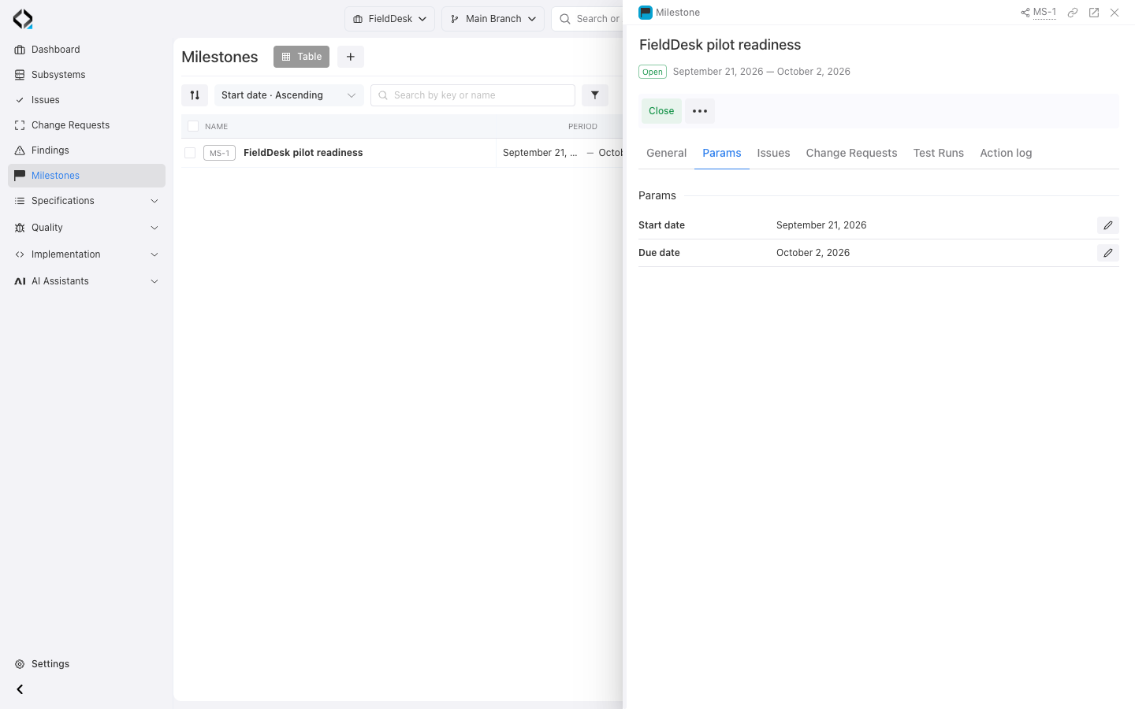Viewport: 1135px width, 709px height.
Task: Open the filter funnel button
Action: pos(595,95)
